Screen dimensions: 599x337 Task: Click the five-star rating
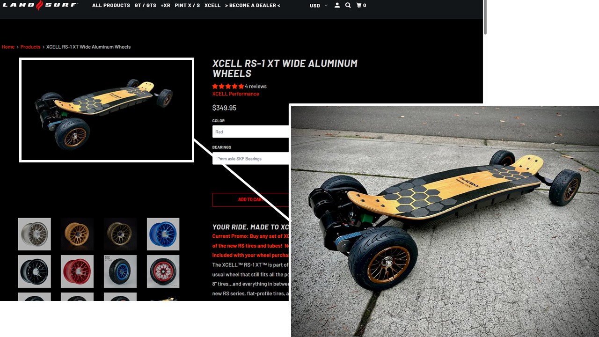point(228,86)
